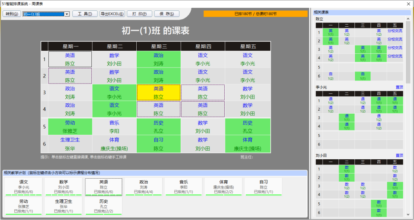Click the 打印(P) button
The image size is (414, 220).
(139, 14)
